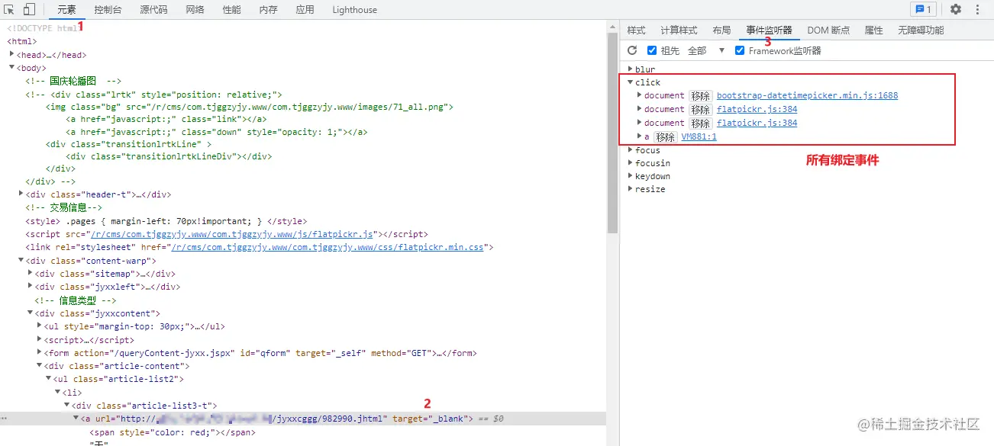Image resolution: width=994 pixels, height=446 pixels.
Task: Expand the div jyxxleft node
Action: coord(30,287)
